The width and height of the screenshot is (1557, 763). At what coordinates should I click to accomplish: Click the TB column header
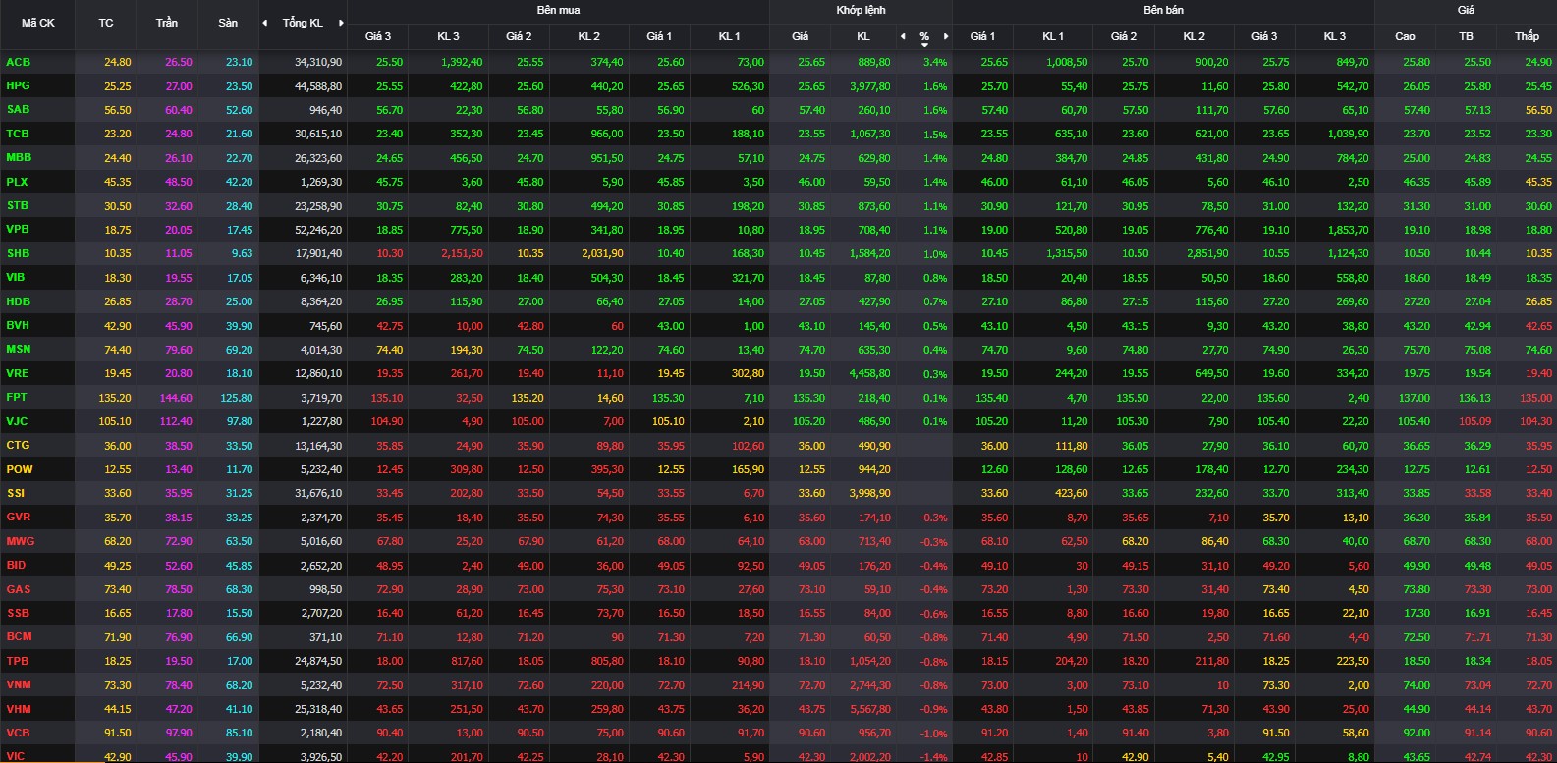pyautogui.click(x=1466, y=36)
